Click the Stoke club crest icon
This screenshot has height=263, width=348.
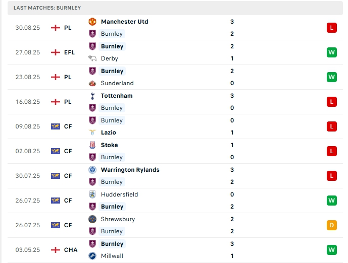tap(92, 145)
